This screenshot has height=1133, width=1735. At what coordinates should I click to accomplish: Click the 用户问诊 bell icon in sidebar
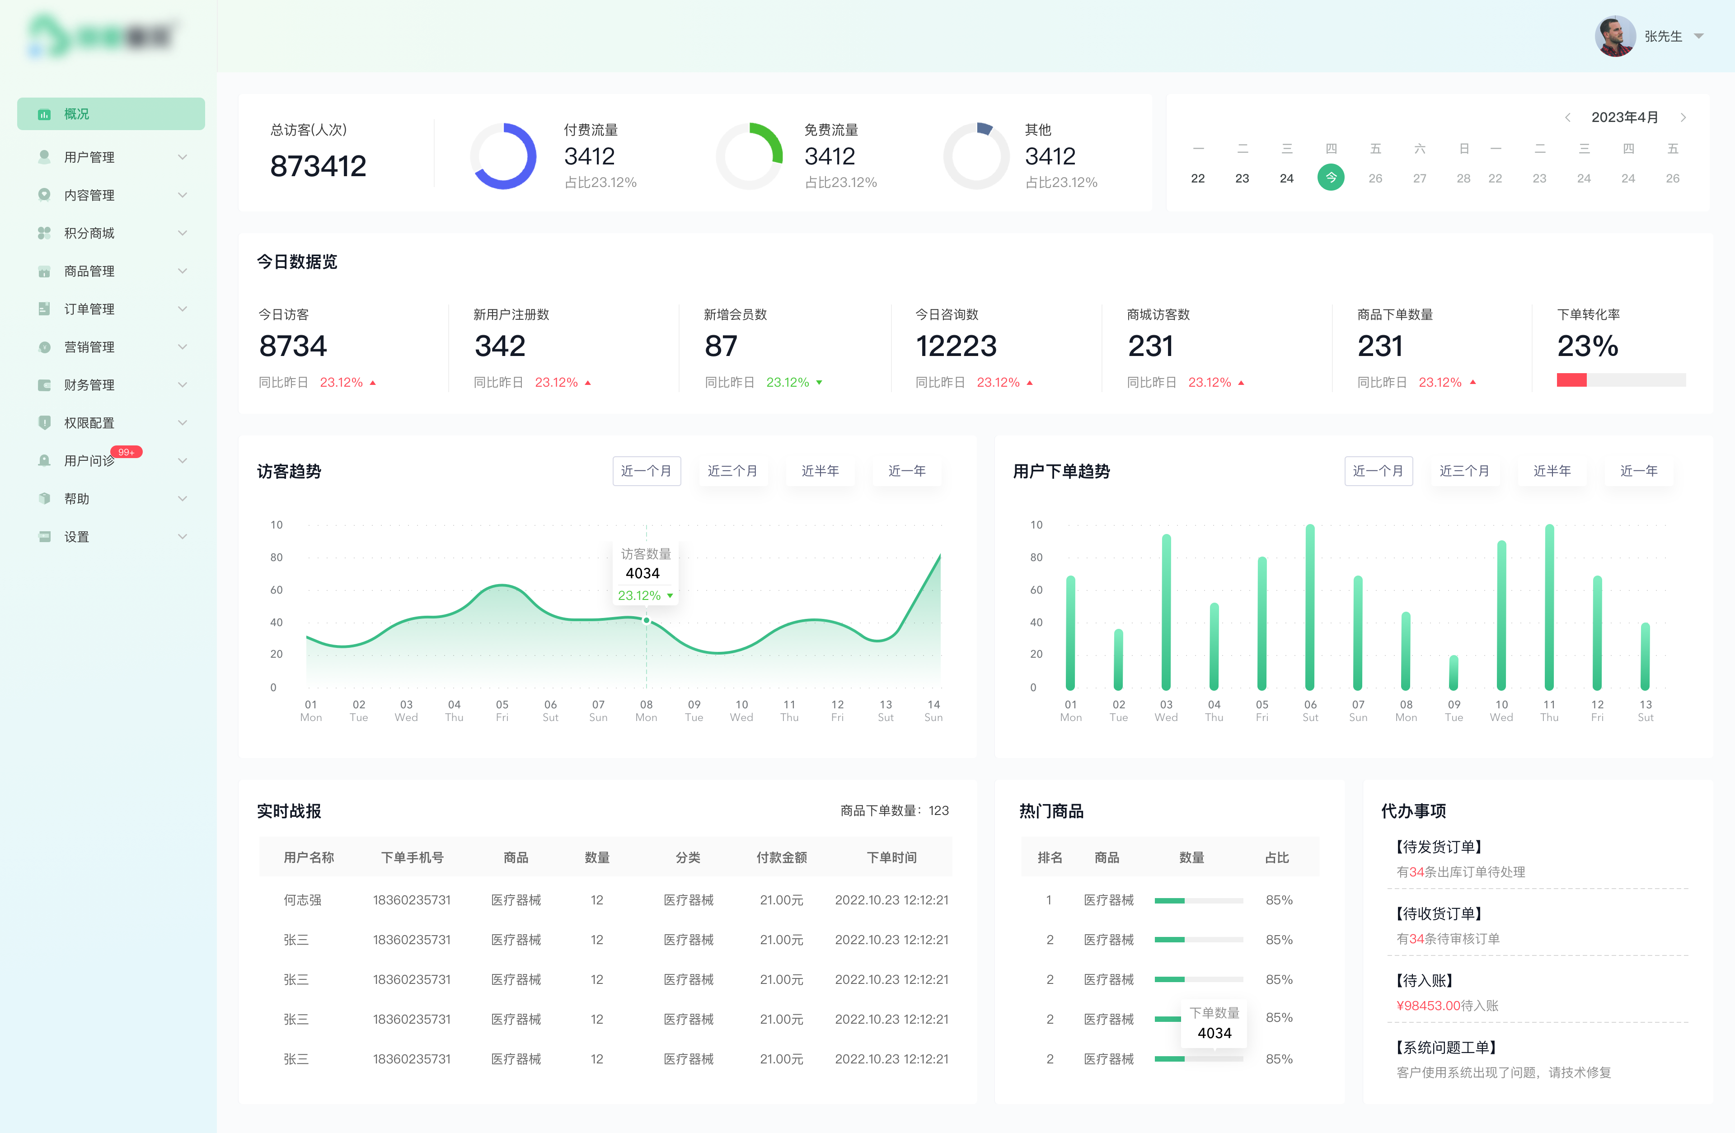click(x=44, y=461)
